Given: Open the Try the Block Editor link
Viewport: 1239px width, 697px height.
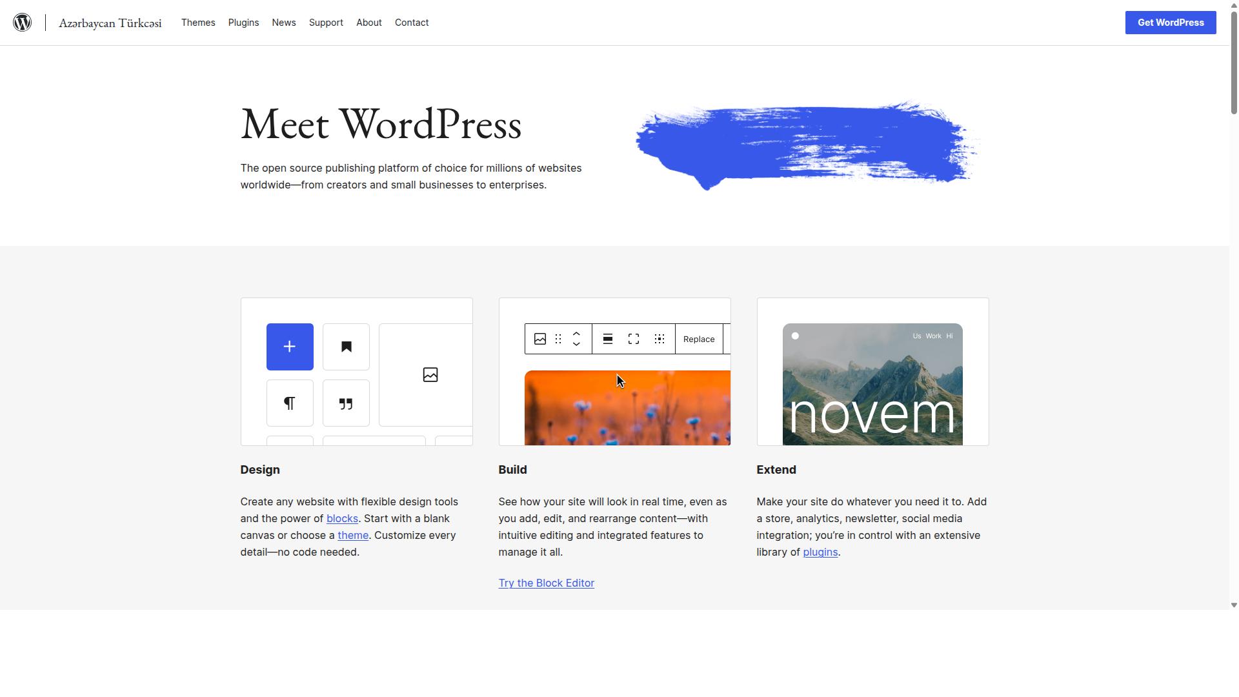Looking at the screenshot, I should (x=547, y=583).
